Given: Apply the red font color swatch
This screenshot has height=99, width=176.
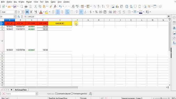Looking at the screenshot, I should click(x=41, y=12).
